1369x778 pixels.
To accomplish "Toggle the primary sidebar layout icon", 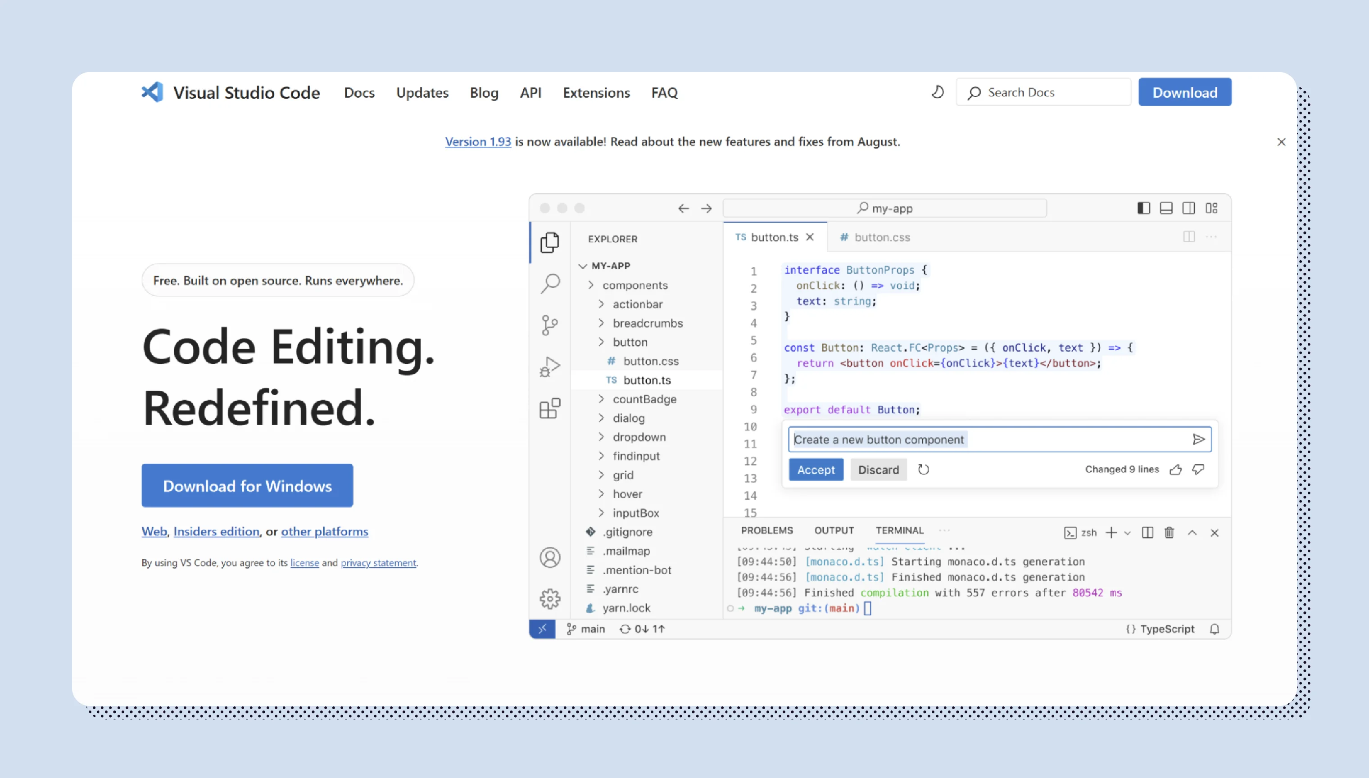I will pyautogui.click(x=1143, y=208).
